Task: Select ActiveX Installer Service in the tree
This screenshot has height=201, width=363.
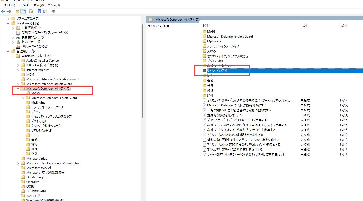Action: click(43, 61)
